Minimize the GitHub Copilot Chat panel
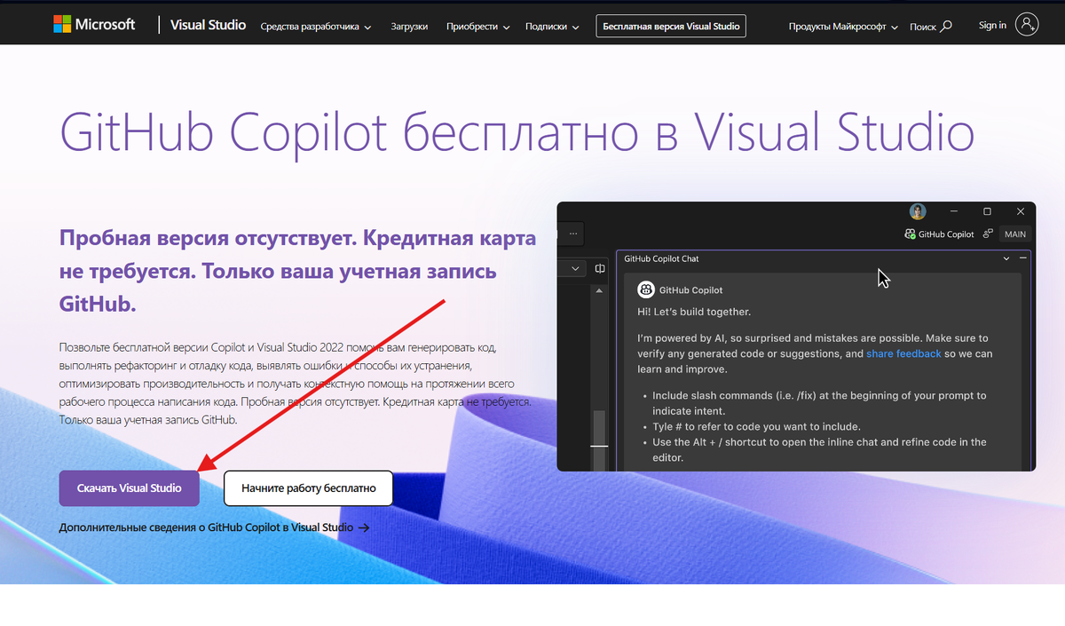Image resolution: width=1065 pixels, height=626 pixels. pos(1023,258)
